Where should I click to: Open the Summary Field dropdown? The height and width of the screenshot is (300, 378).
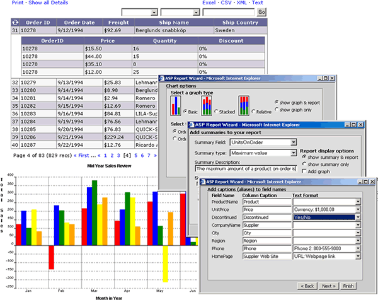coord(294,143)
